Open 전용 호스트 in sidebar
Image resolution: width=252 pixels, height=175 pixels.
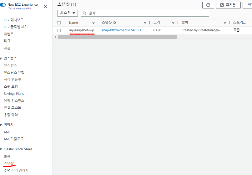[x=13, y=108]
